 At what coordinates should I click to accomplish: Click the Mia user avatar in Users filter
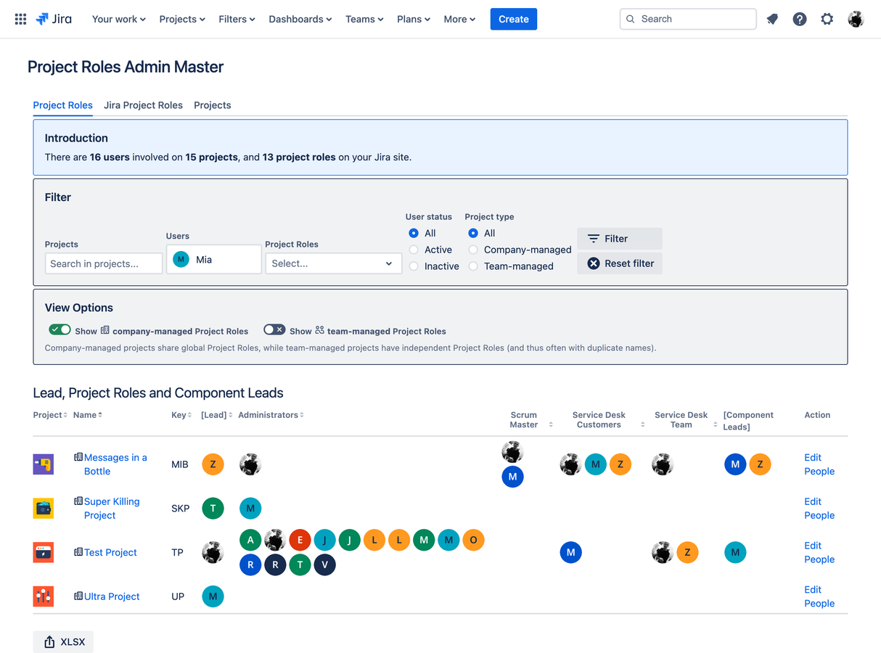point(181,259)
